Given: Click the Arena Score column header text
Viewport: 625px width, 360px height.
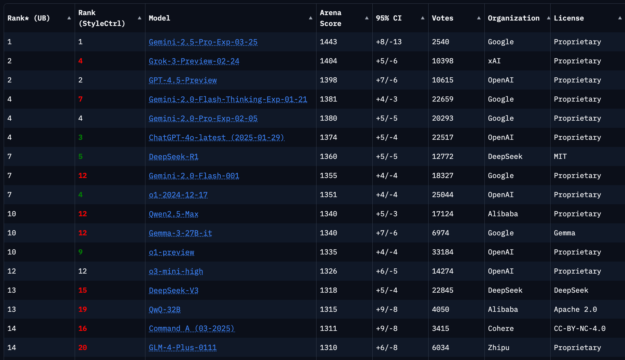Looking at the screenshot, I should pyautogui.click(x=330, y=18).
